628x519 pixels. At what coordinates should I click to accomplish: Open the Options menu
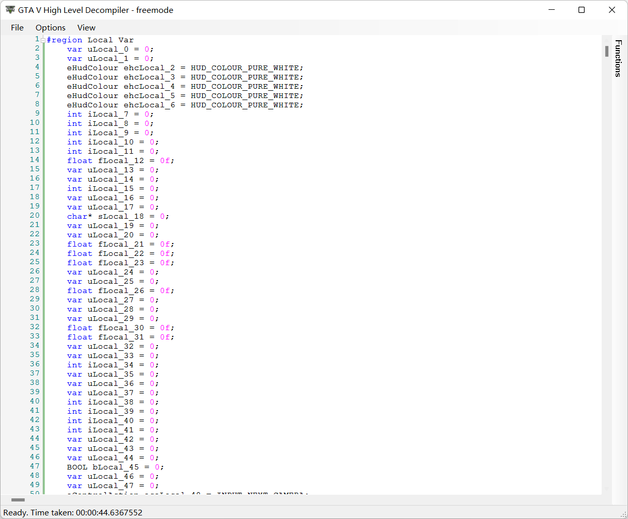click(x=51, y=28)
